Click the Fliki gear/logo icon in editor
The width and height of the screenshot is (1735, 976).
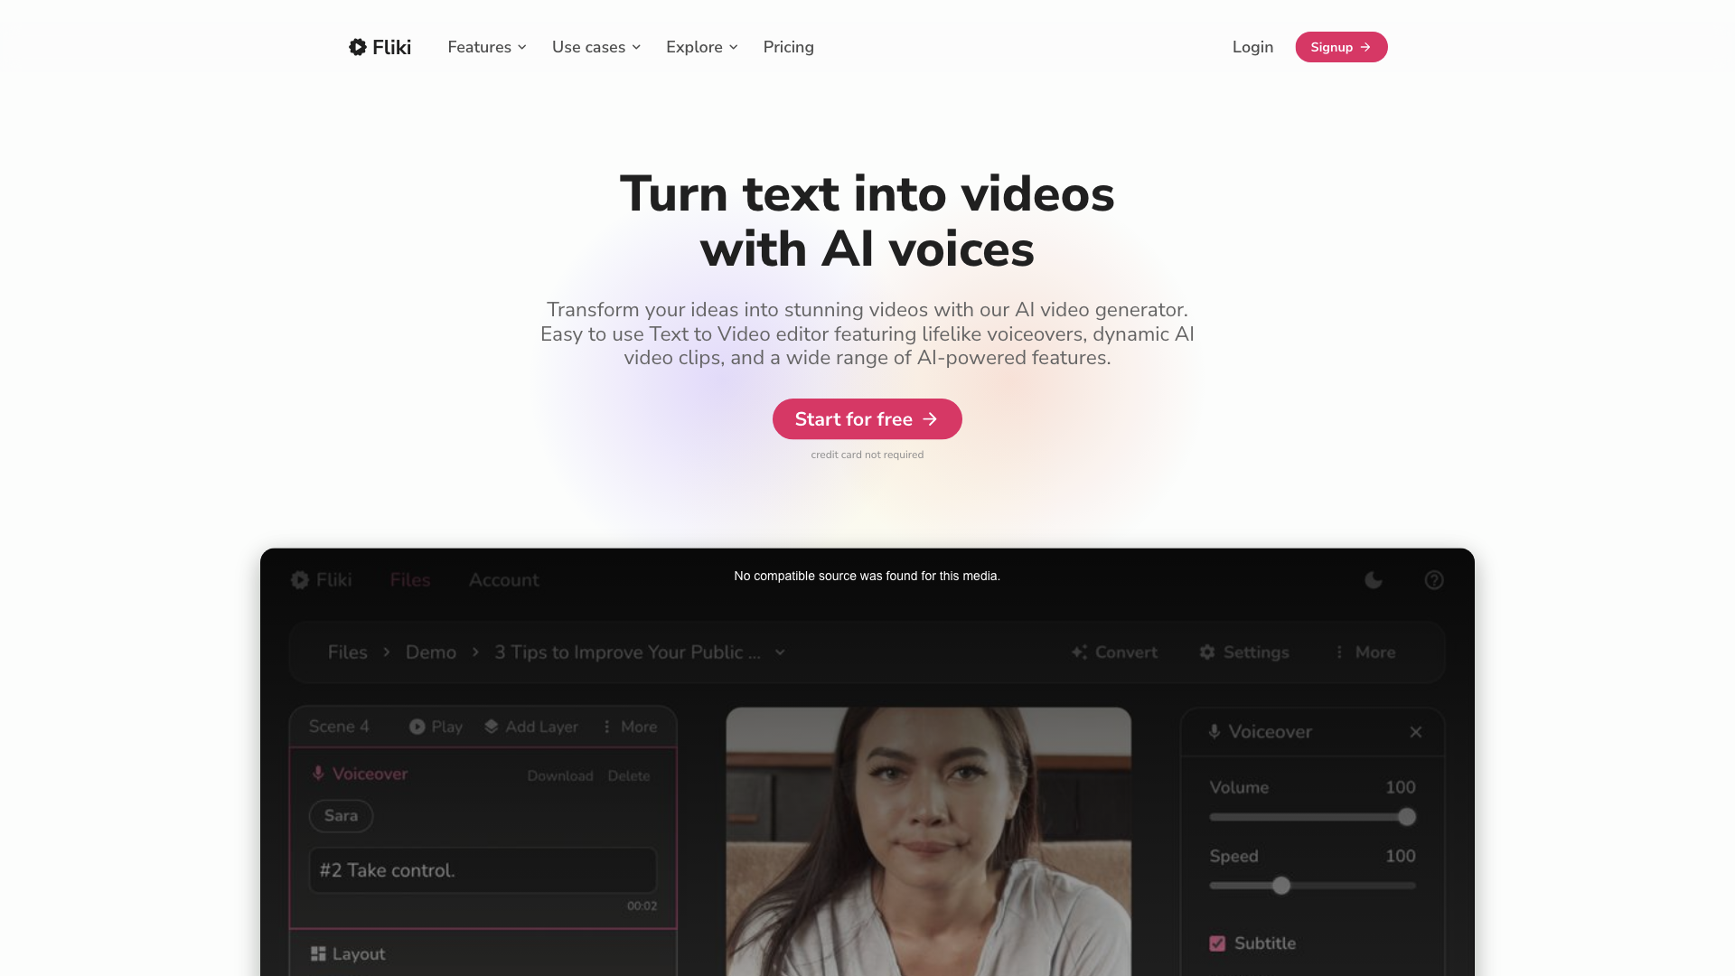click(300, 580)
